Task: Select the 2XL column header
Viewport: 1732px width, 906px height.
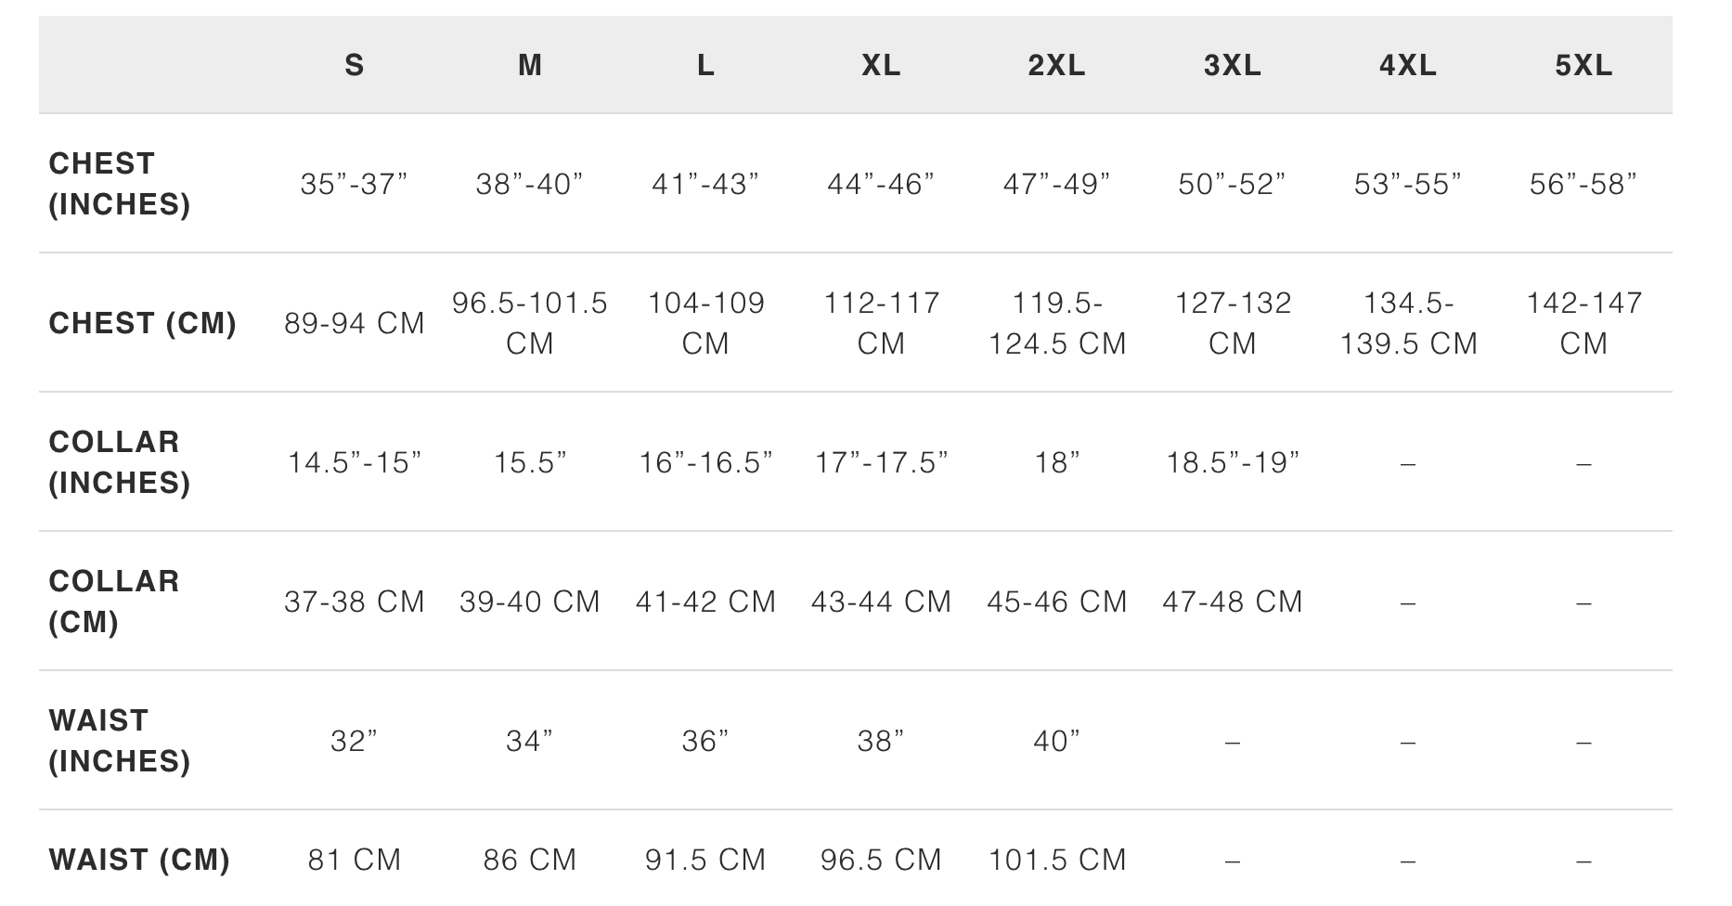Action: point(1056,65)
